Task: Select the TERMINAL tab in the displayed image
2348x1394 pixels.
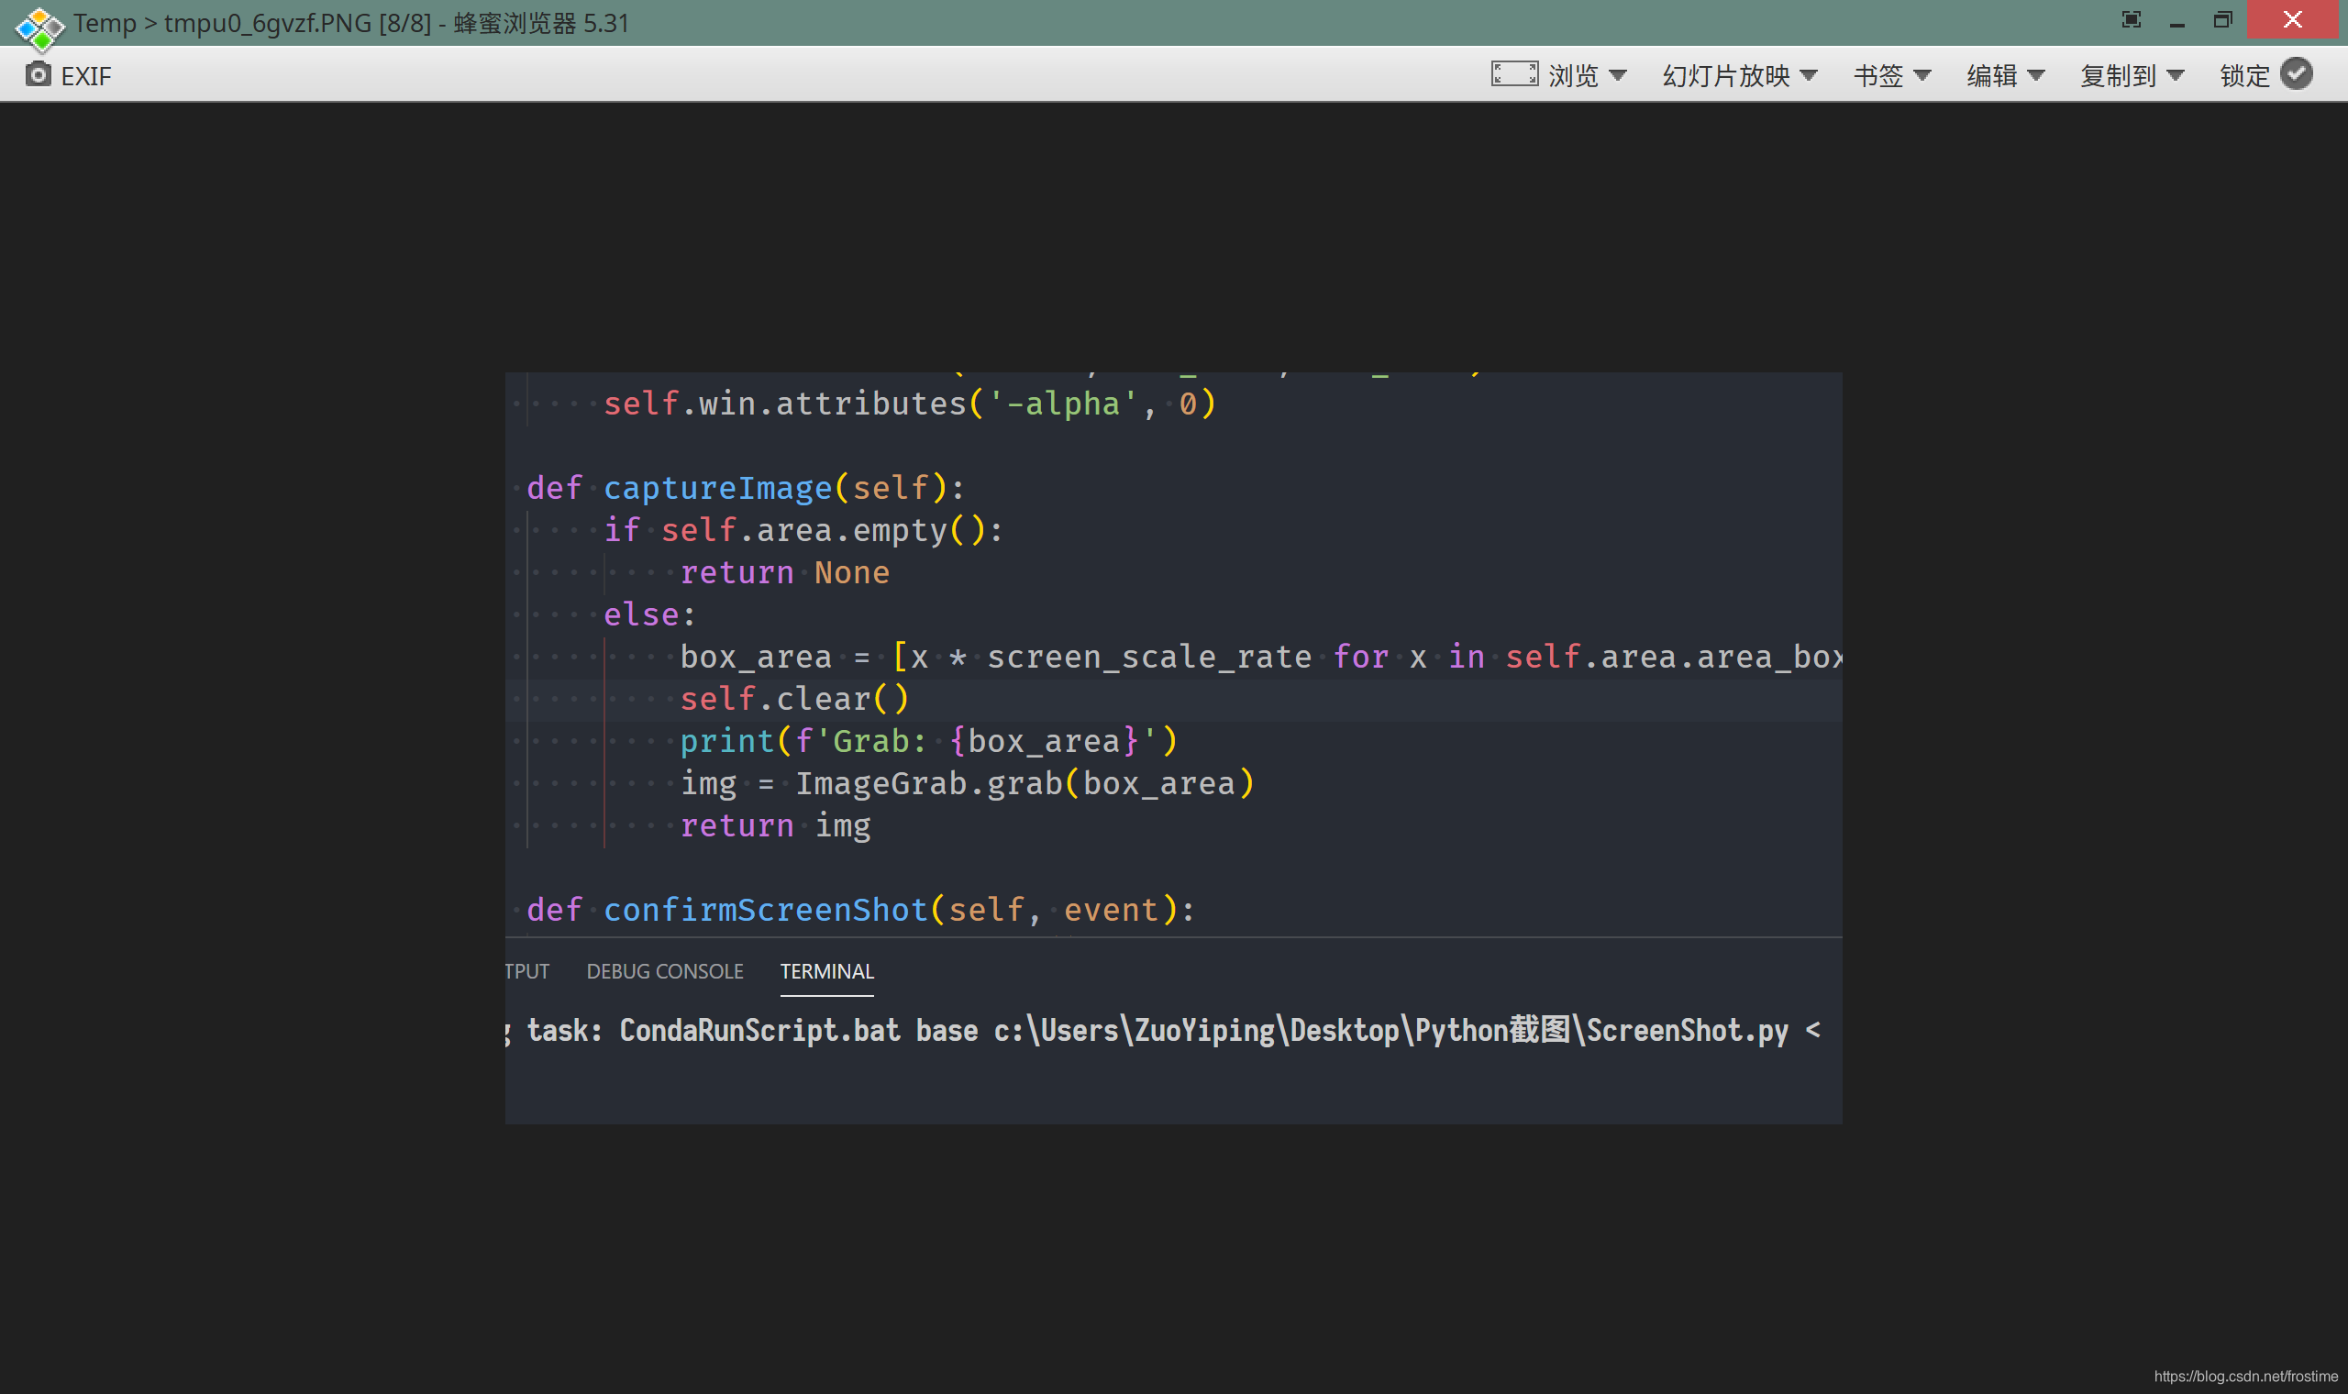Action: [826, 971]
